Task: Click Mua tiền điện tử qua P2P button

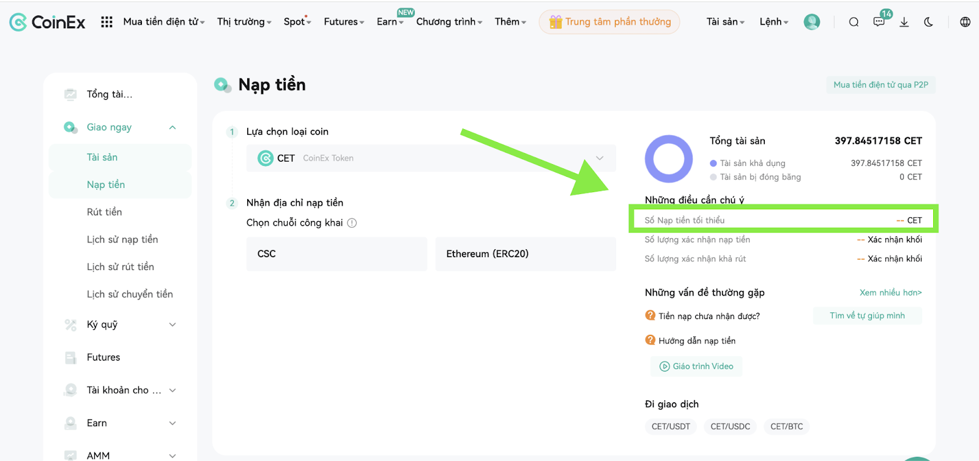Action: pyautogui.click(x=880, y=85)
